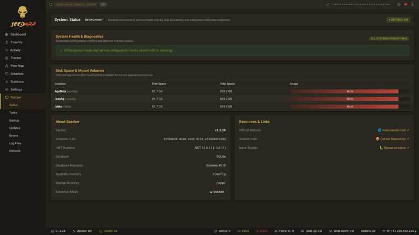Click Health: OK status indicator
The image size is (419, 235).
[108, 231]
